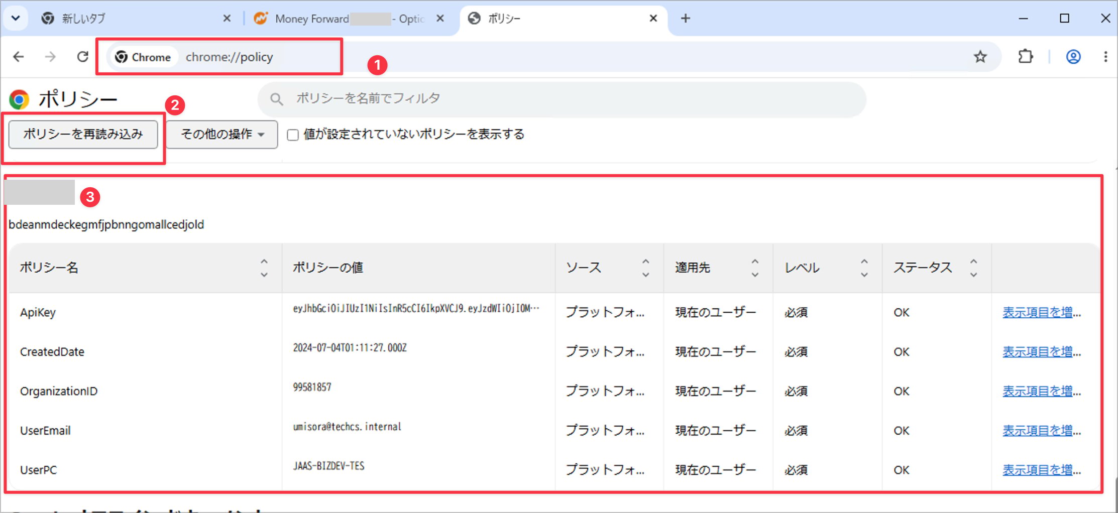Sort by ソース column arrows
The width and height of the screenshot is (1118, 513).
pos(646,268)
